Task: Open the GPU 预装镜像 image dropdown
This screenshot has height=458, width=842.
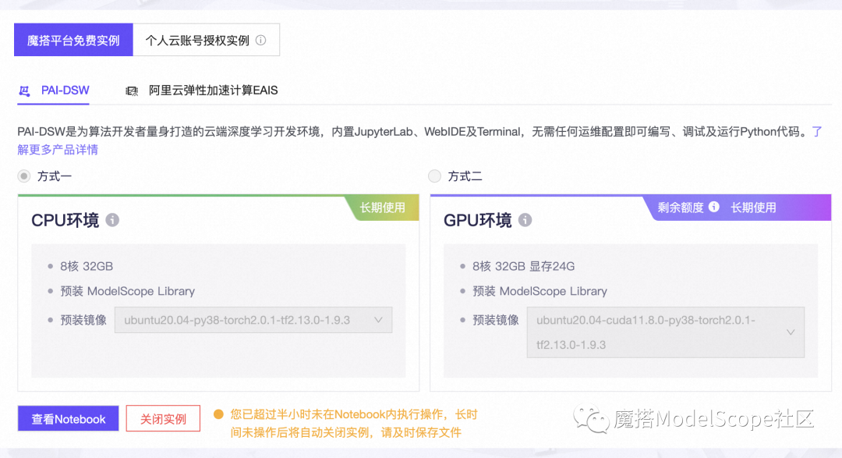Action: coord(666,332)
